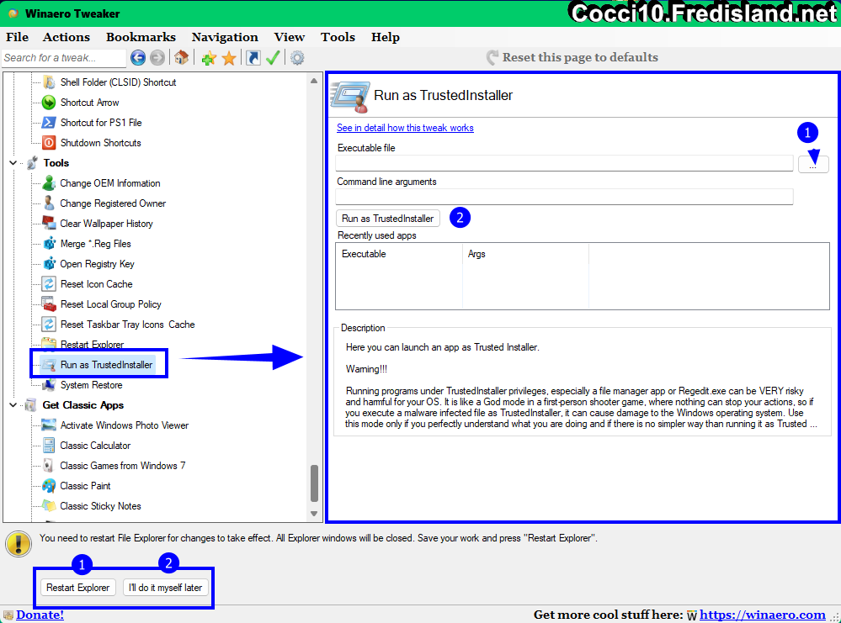Screen dimensions: 841x623
Task: Open the Bookmarks menu
Action: coord(141,37)
